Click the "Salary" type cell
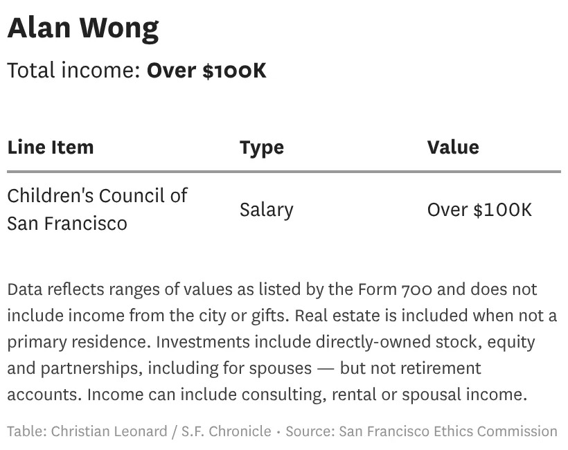Screen dimensions: 568x450 coord(267,210)
